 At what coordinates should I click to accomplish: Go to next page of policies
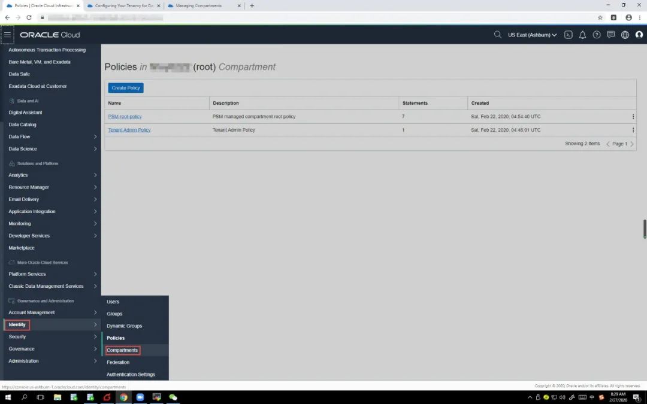[x=631, y=144]
